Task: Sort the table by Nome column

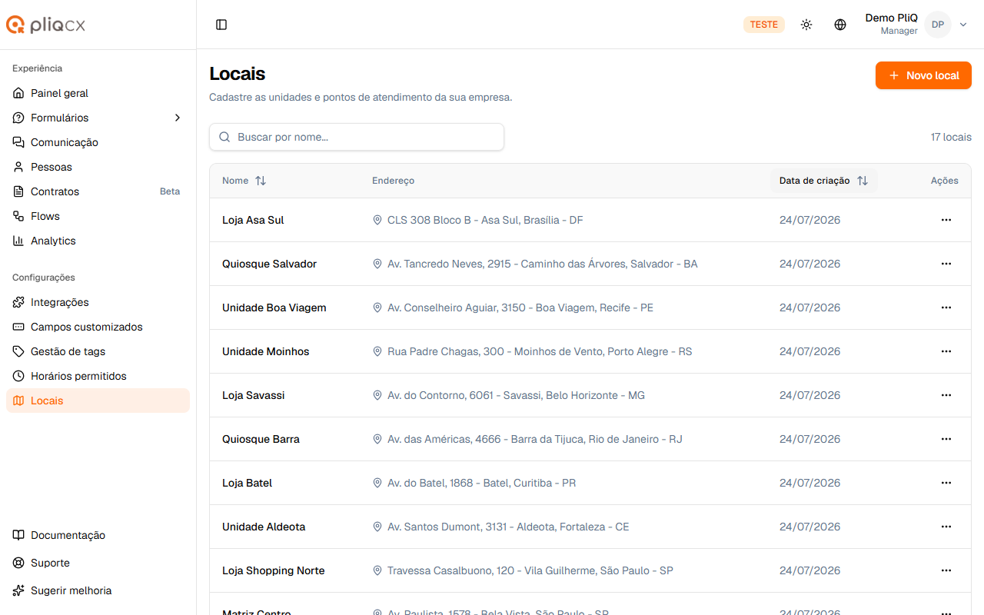Action: coord(244,181)
